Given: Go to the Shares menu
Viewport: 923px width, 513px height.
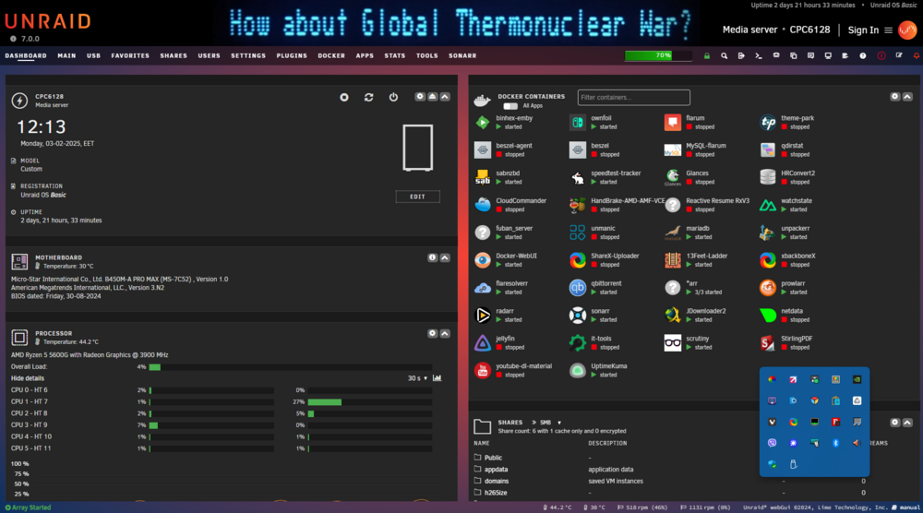Looking at the screenshot, I should [x=174, y=56].
